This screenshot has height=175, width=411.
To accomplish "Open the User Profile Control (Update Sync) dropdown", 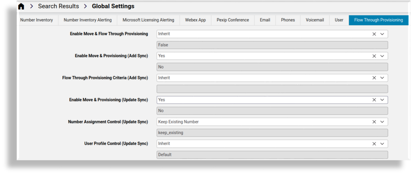I will [382, 143].
